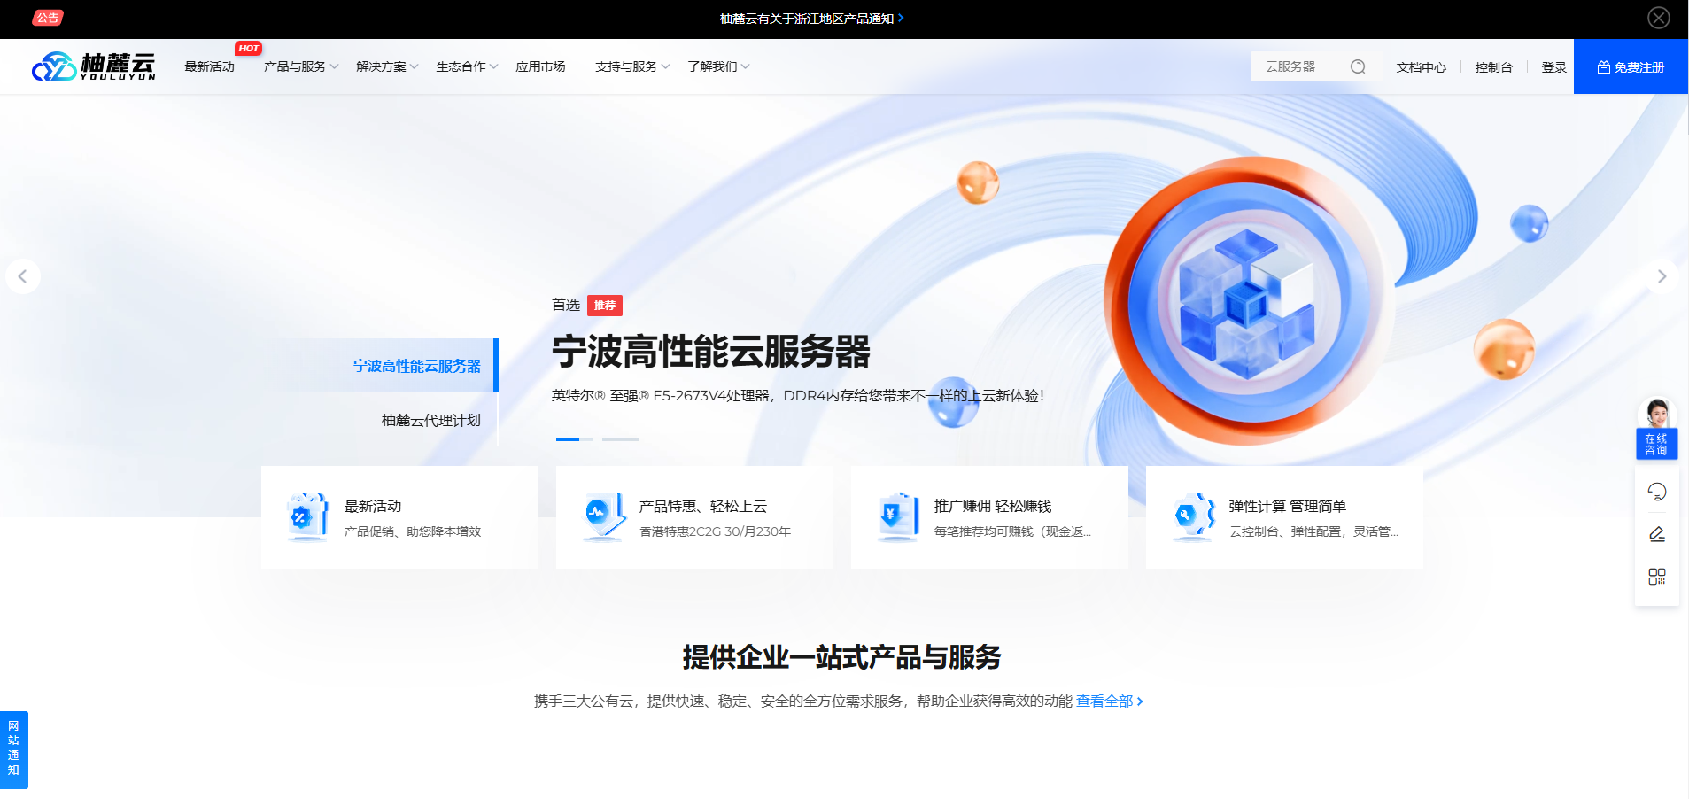Expand the 生态合作 menu
1689x799 pixels.
point(467,66)
